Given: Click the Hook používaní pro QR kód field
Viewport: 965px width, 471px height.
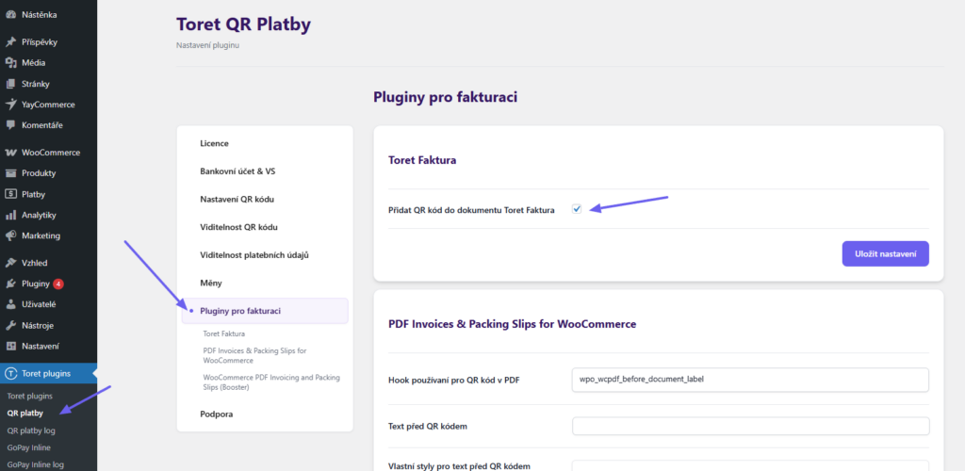Looking at the screenshot, I should [750, 380].
